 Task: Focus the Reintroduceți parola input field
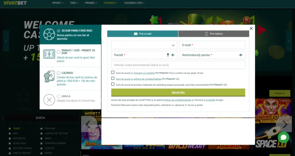click(212, 55)
